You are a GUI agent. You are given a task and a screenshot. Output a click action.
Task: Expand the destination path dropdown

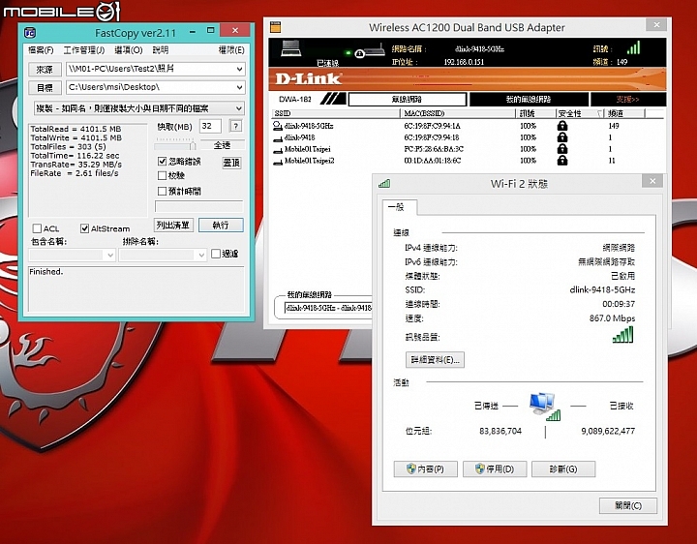(x=240, y=87)
